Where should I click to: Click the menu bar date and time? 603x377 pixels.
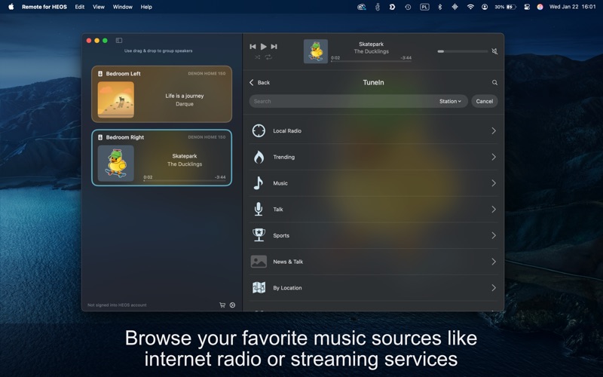point(572,7)
